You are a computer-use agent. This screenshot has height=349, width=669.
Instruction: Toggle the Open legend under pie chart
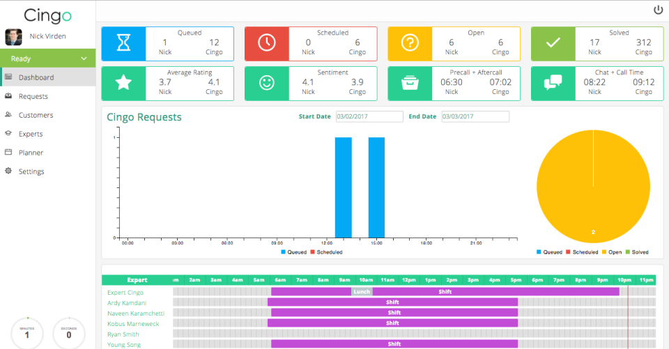tap(612, 252)
